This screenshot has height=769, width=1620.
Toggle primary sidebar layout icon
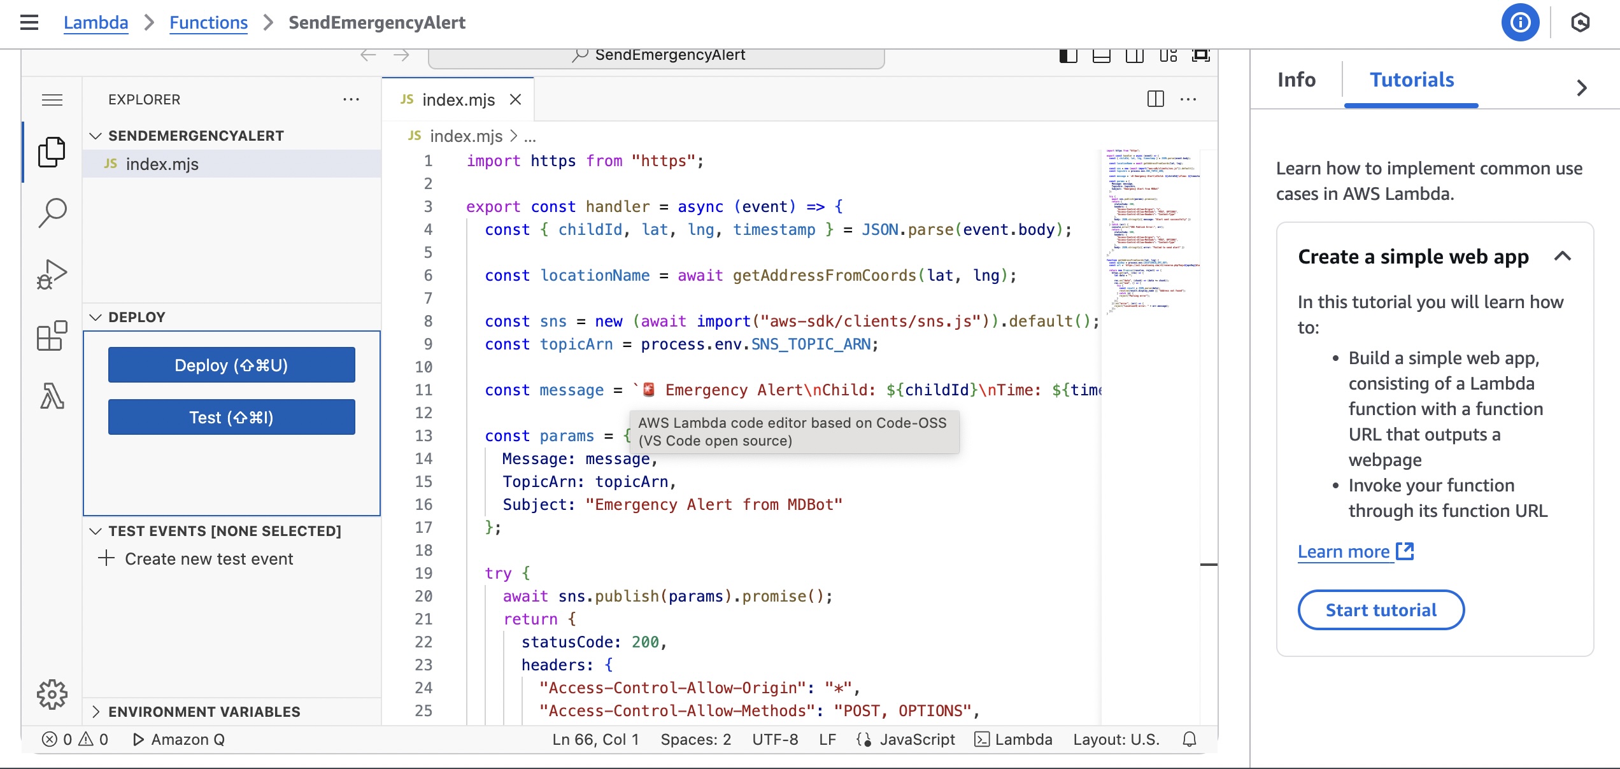[x=1068, y=56]
